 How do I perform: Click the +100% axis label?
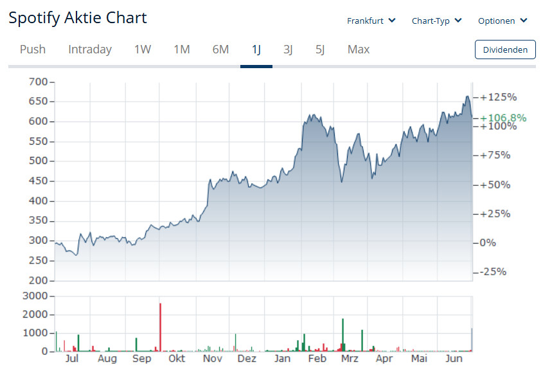pyautogui.click(x=498, y=126)
